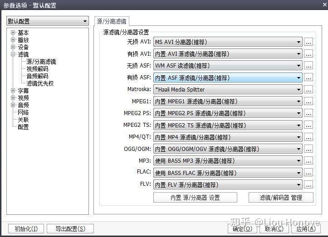Select the 字幕 category label
This screenshot has width=328, height=237.
(23, 91)
